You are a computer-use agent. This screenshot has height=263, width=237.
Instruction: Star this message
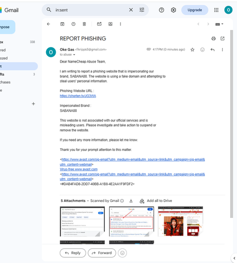click(192, 49)
